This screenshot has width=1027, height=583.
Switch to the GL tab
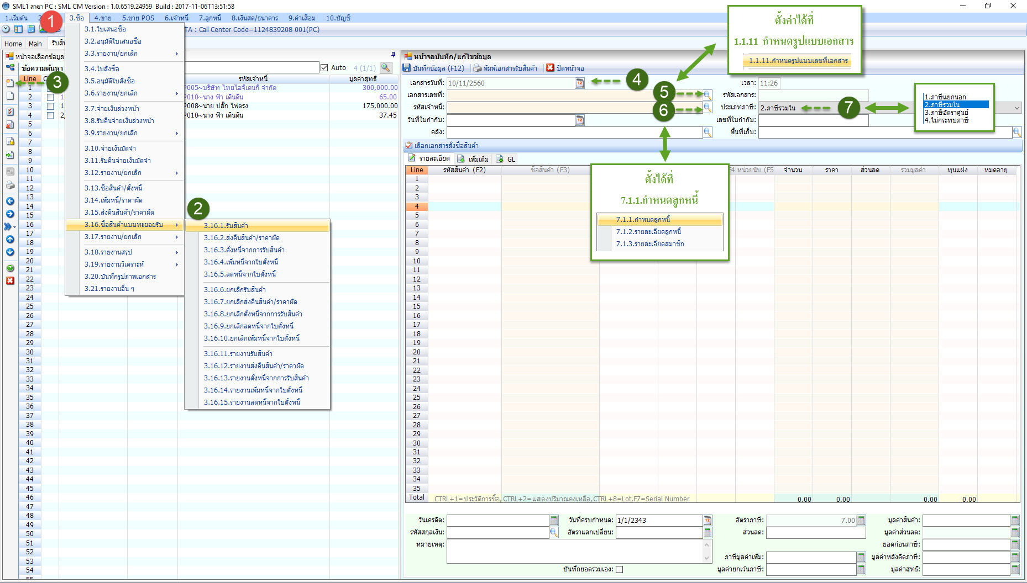point(506,159)
